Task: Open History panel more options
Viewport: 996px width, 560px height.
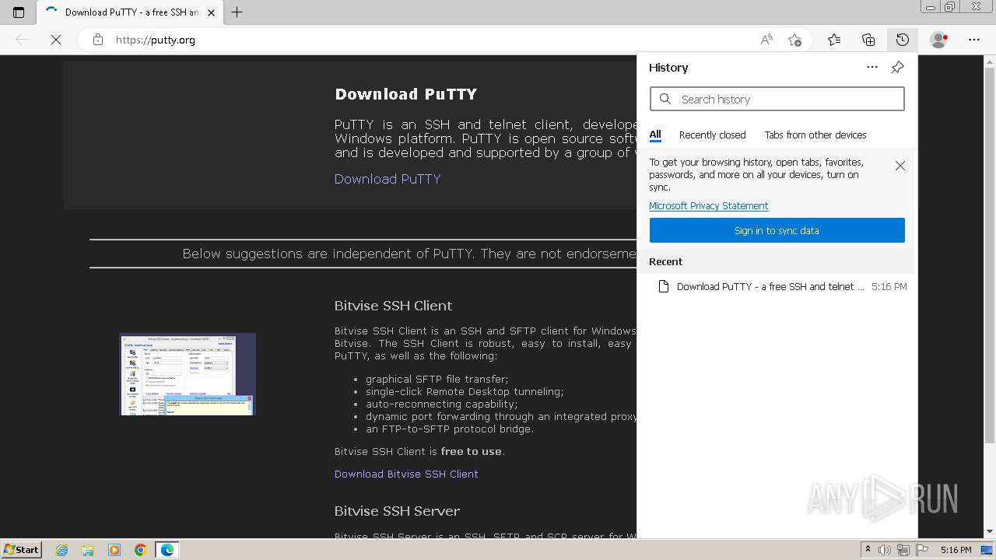Action: (872, 68)
